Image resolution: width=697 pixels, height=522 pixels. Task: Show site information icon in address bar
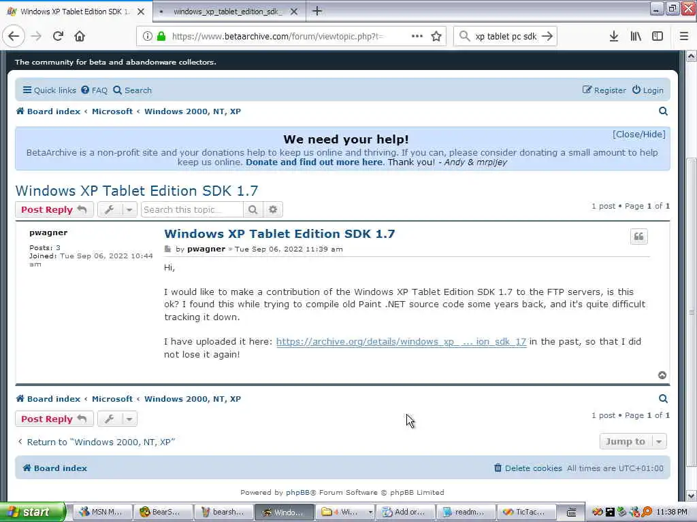pos(147,37)
